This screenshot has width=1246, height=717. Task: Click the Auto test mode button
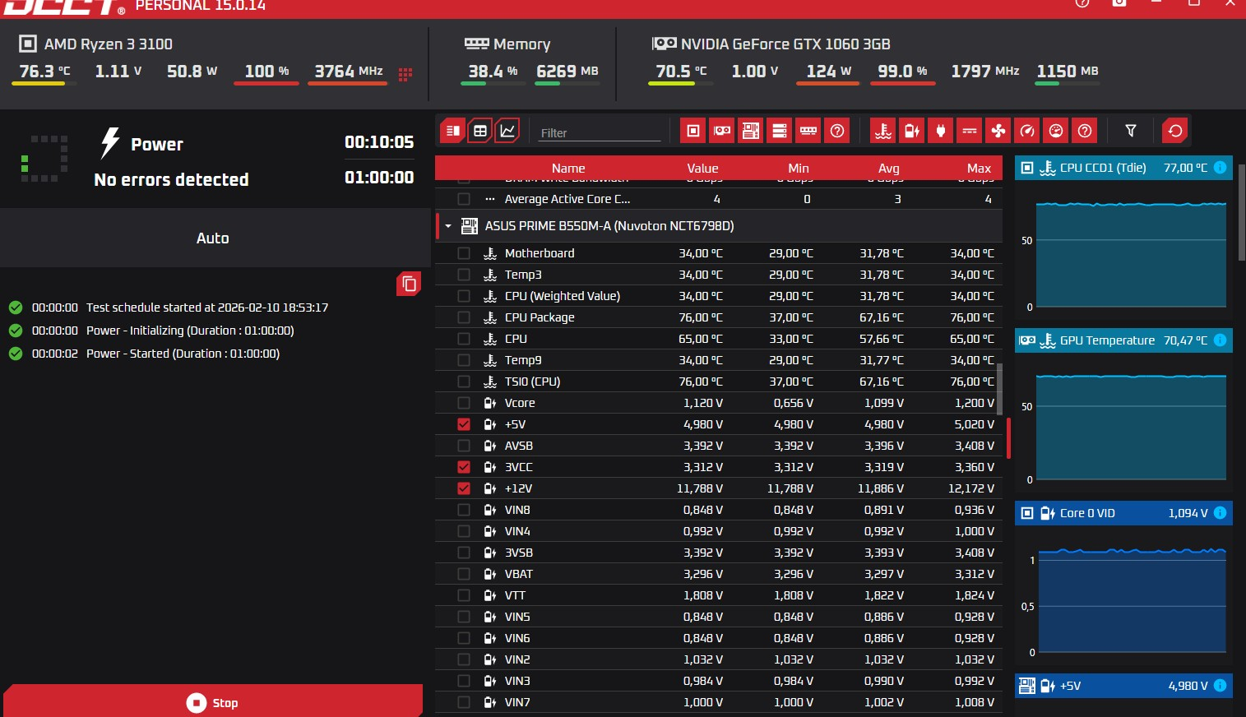[213, 238]
